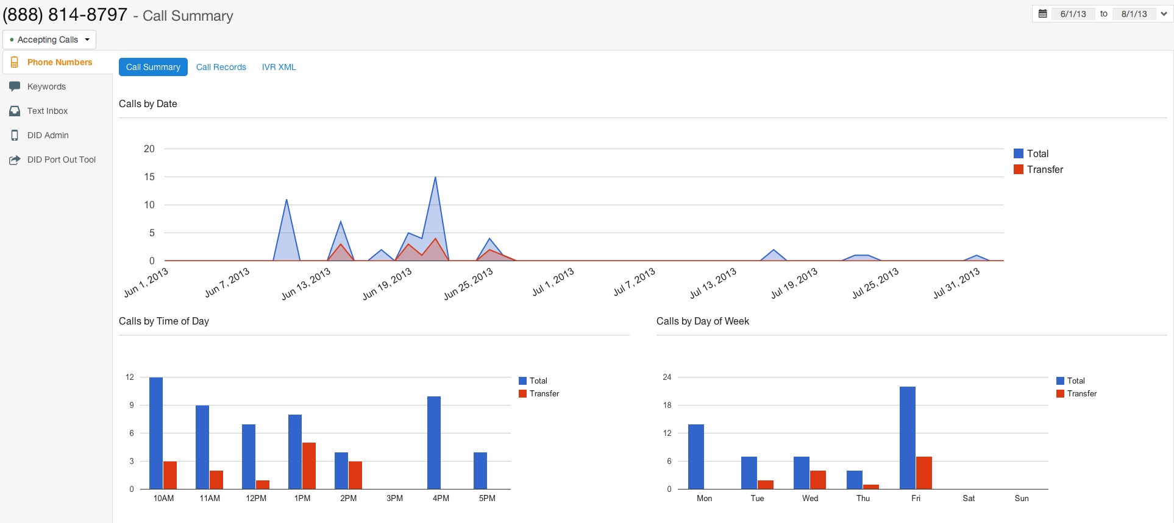Image resolution: width=1174 pixels, height=523 pixels.
Task: Click the Friday Total bar in weekday chart
Action: click(907, 437)
